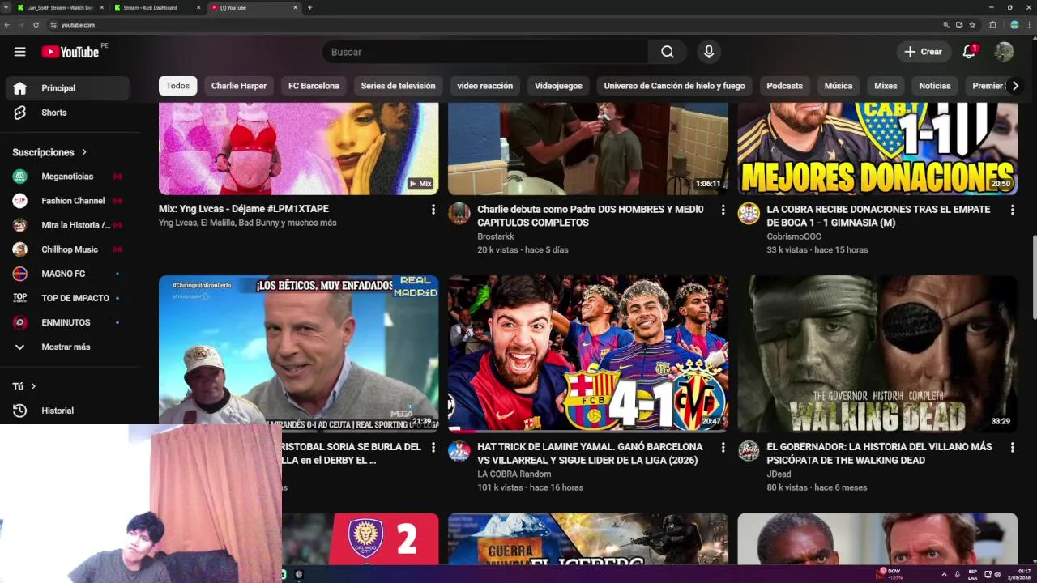1037x583 pixels.
Task: Open the browser extensions puzzle icon
Action: (993, 25)
